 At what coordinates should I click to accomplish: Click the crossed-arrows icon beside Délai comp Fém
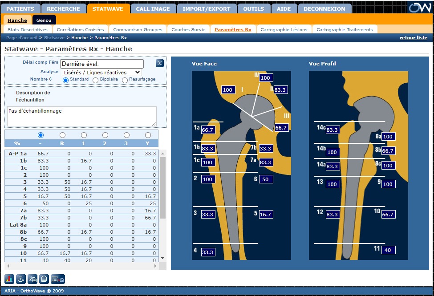coord(160,63)
